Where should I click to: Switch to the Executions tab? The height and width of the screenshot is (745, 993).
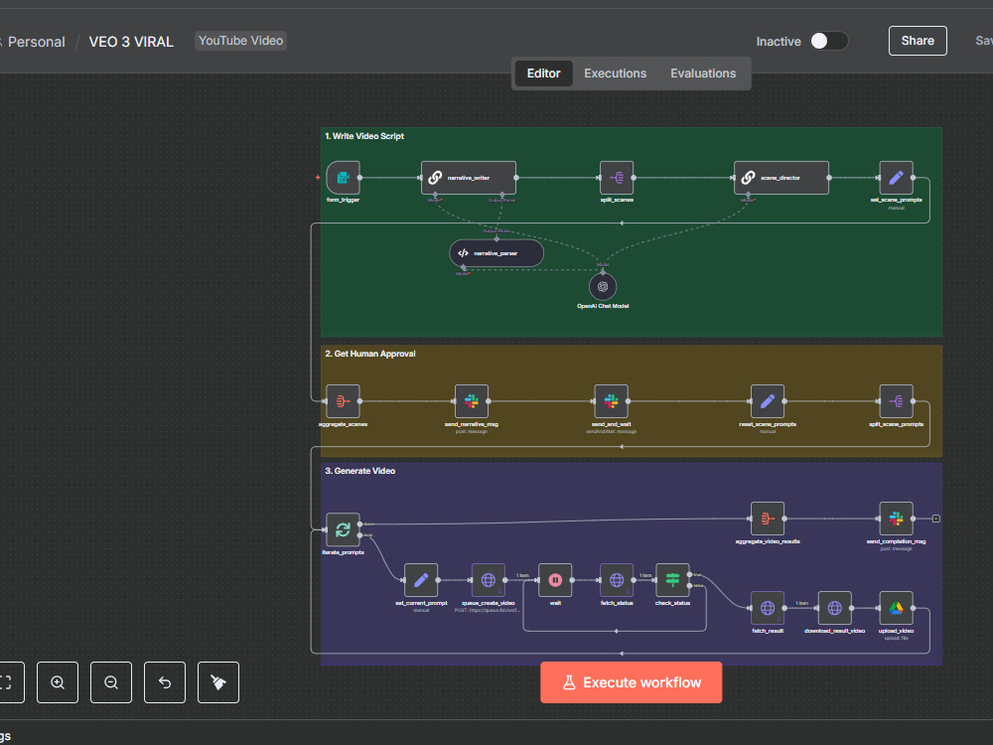[x=615, y=74]
